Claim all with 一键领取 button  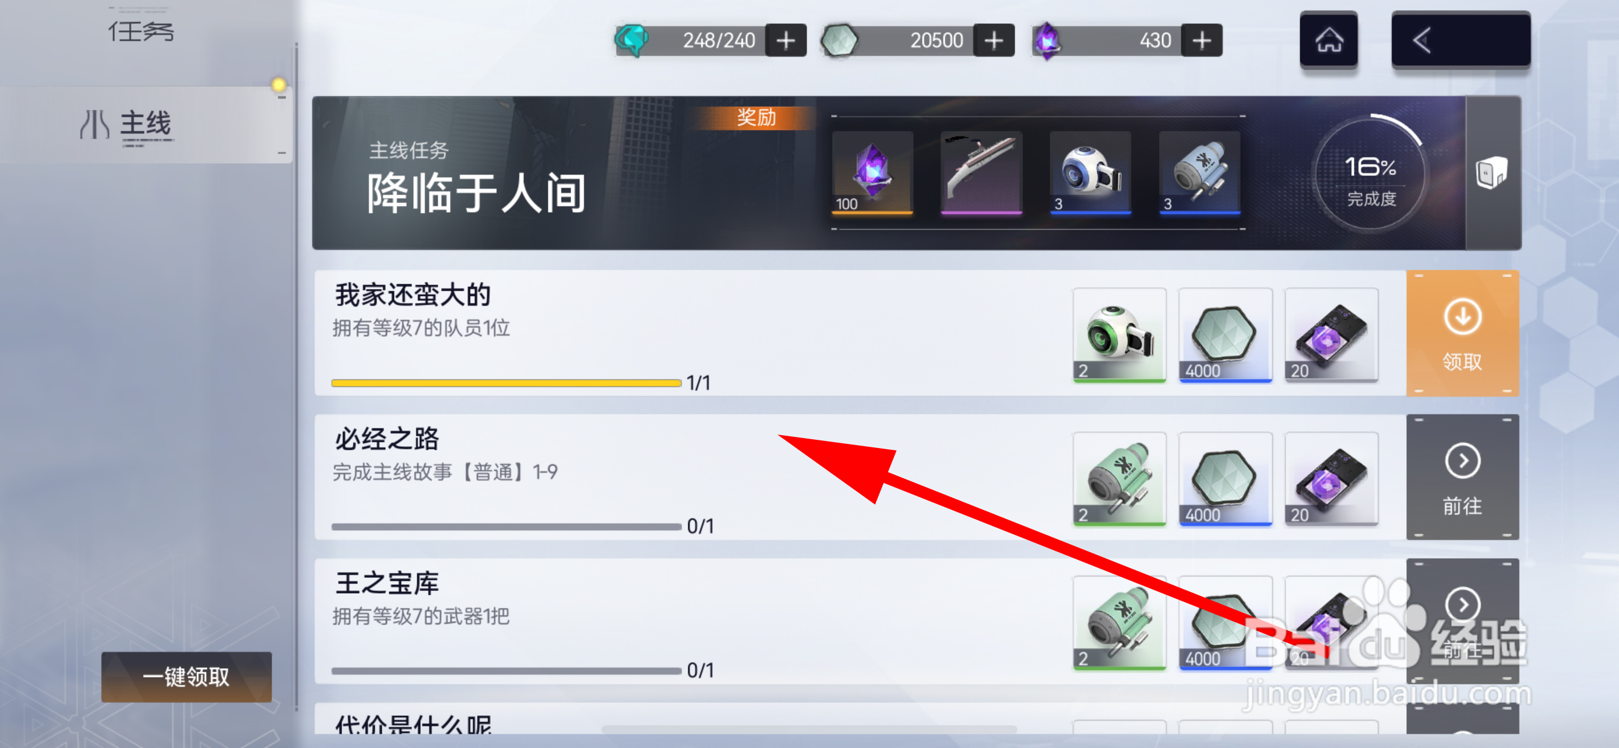click(186, 676)
